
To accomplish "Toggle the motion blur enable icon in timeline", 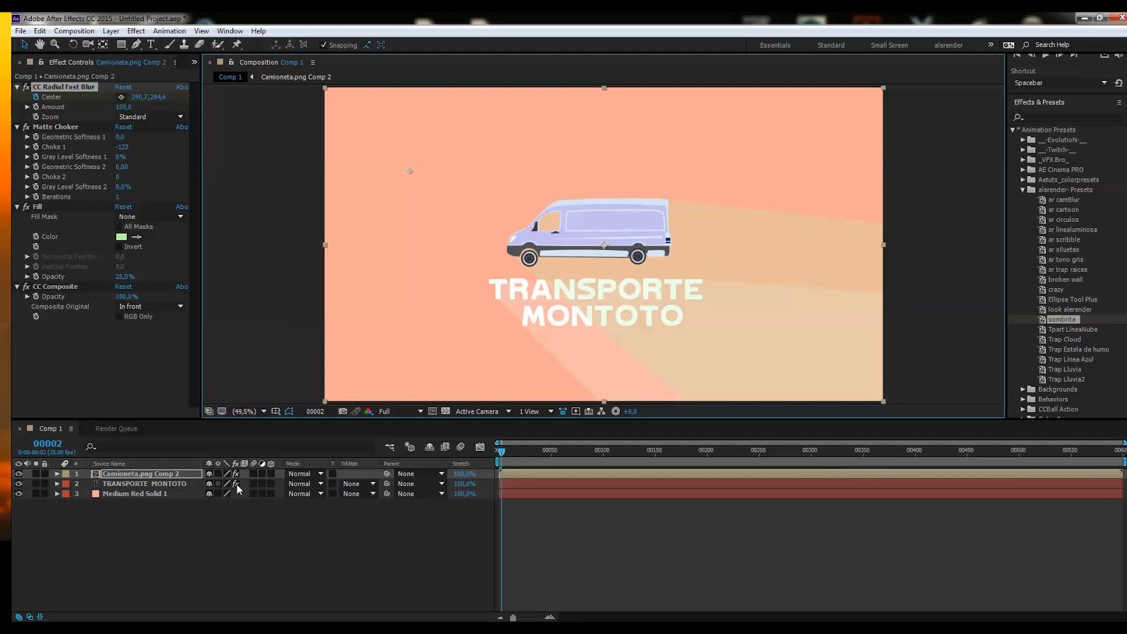I will (x=461, y=447).
